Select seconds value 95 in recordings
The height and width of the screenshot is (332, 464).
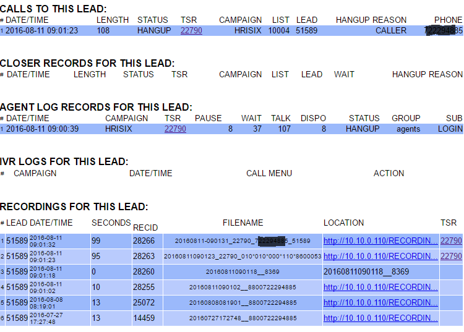pos(96,257)
